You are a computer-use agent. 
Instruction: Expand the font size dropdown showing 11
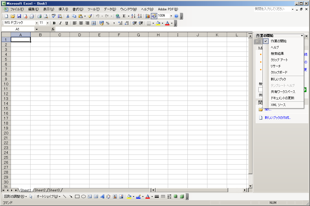[47, 23]
